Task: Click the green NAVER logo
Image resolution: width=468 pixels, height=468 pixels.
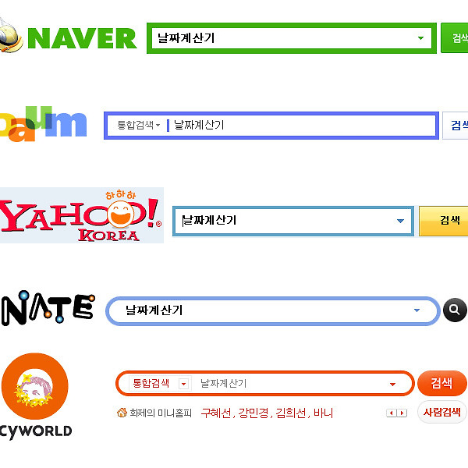Action: [x=82, y=38]
